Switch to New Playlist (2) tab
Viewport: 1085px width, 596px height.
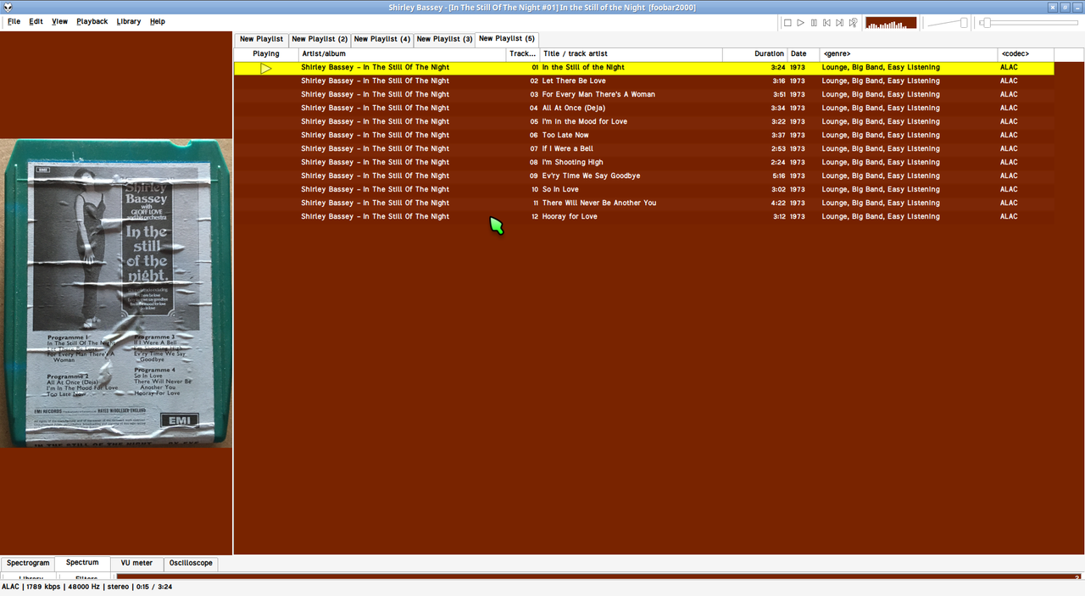click(320, 39)
